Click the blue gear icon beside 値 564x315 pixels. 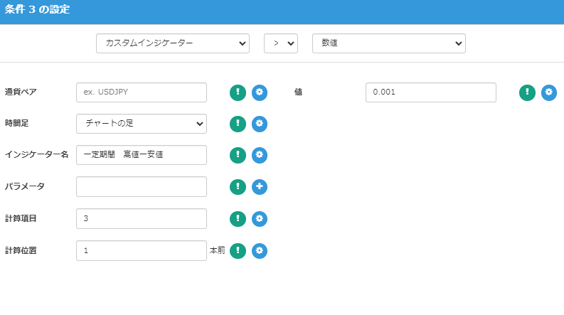pyautogui.click(x=548, y=92)
